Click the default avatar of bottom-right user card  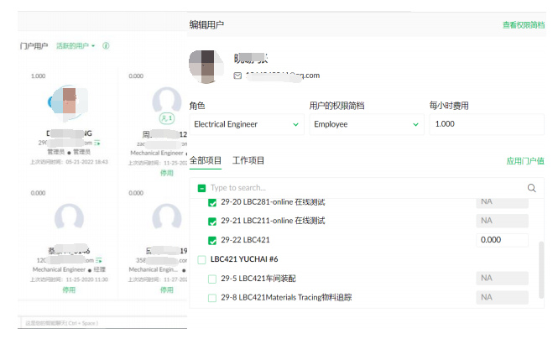pos(167,216)
